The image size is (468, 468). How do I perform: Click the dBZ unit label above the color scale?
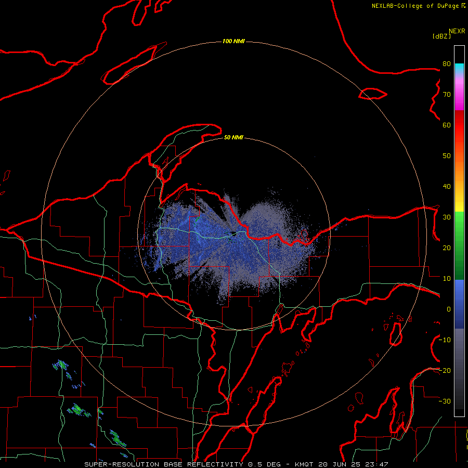pyautogui.click(x=441, y=36)
